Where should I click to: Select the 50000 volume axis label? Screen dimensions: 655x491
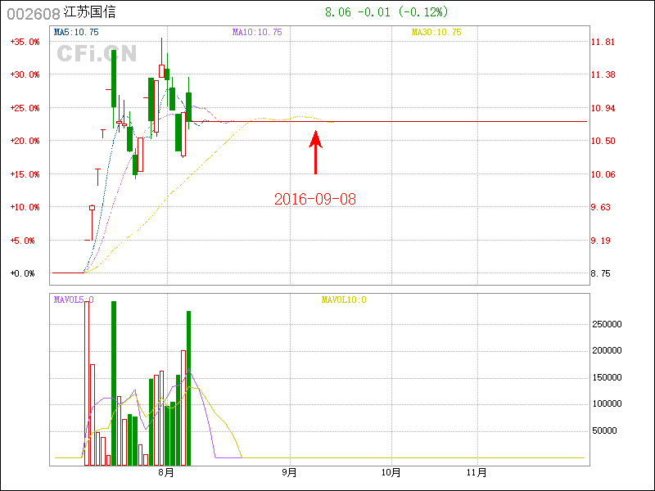[604, 430]
